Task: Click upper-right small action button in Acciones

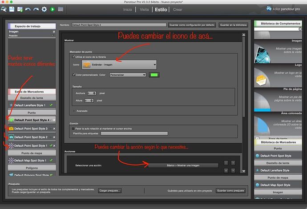Action: click(233, 163)
